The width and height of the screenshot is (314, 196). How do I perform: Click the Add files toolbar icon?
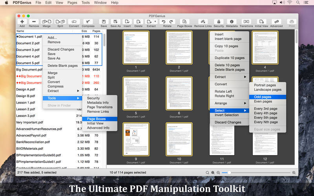[22, 22]
